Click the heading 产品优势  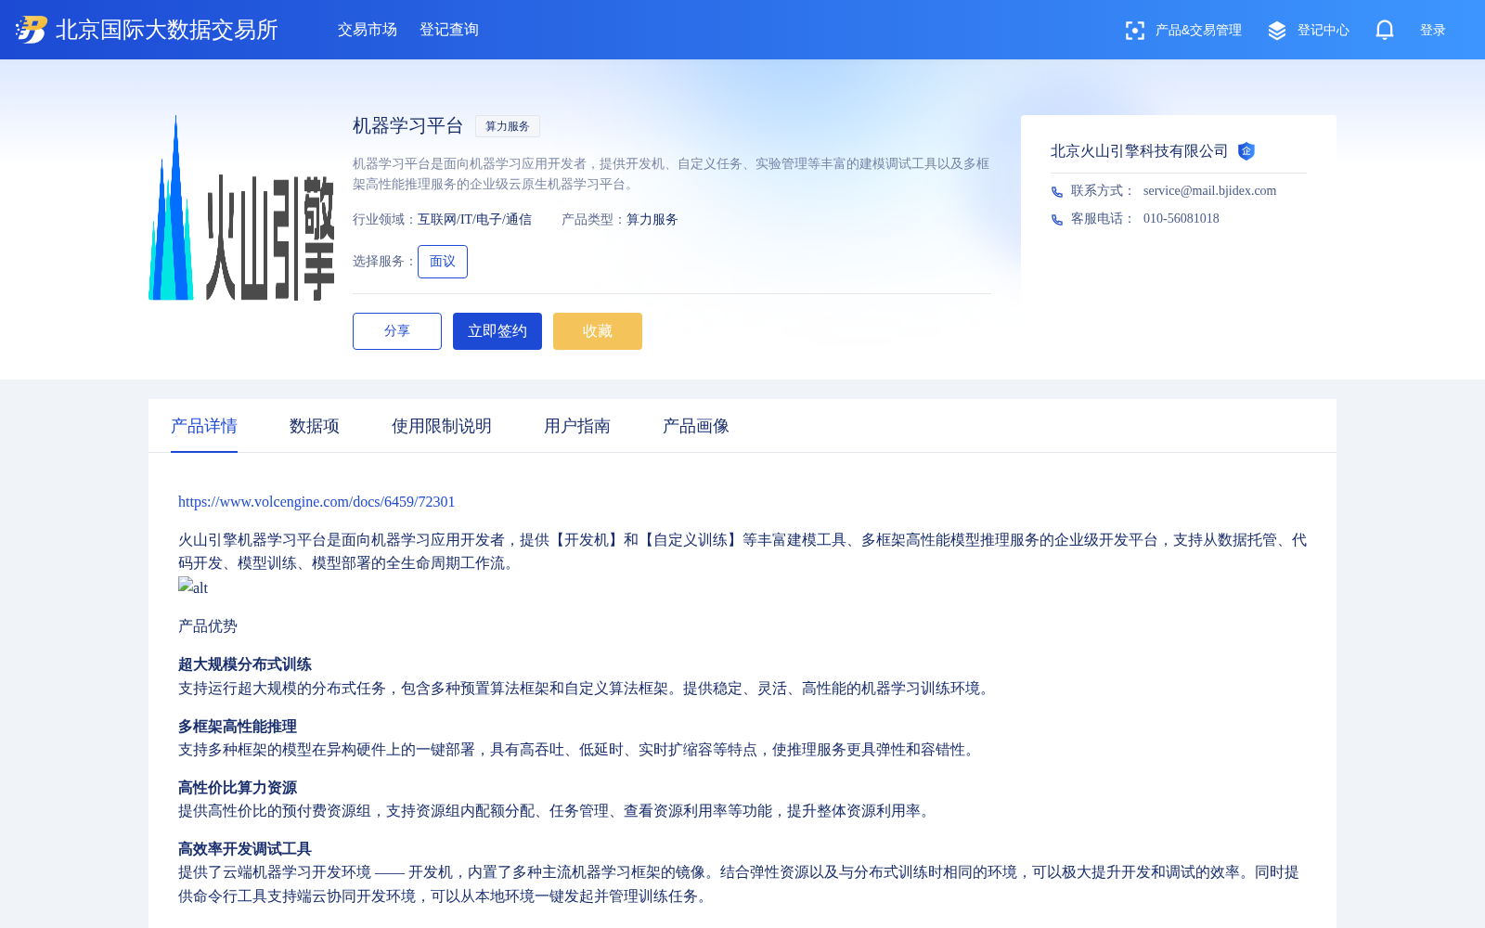pyautogui.click(x=208, y=626)
